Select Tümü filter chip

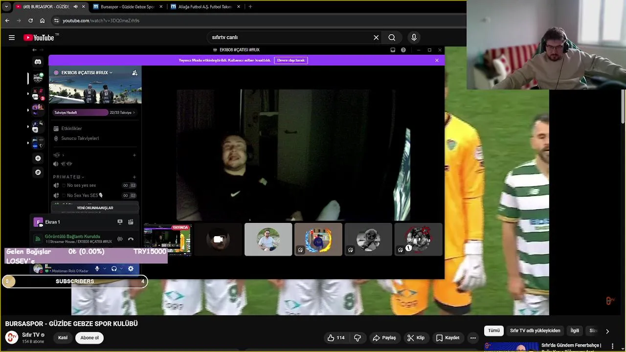(494, 331)
